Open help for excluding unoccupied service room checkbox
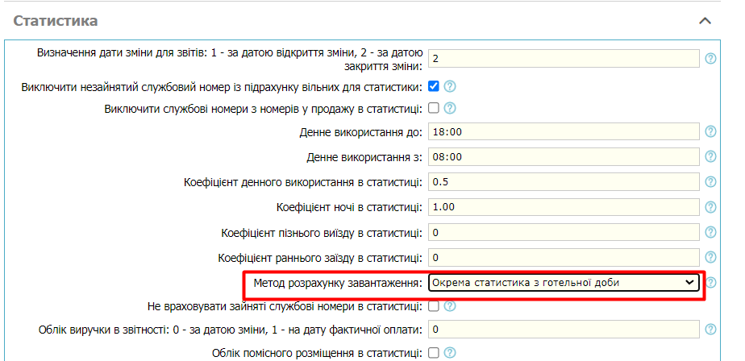Image resolution: width=745 pixels, height=361 pixels. [x=450, y=86]
